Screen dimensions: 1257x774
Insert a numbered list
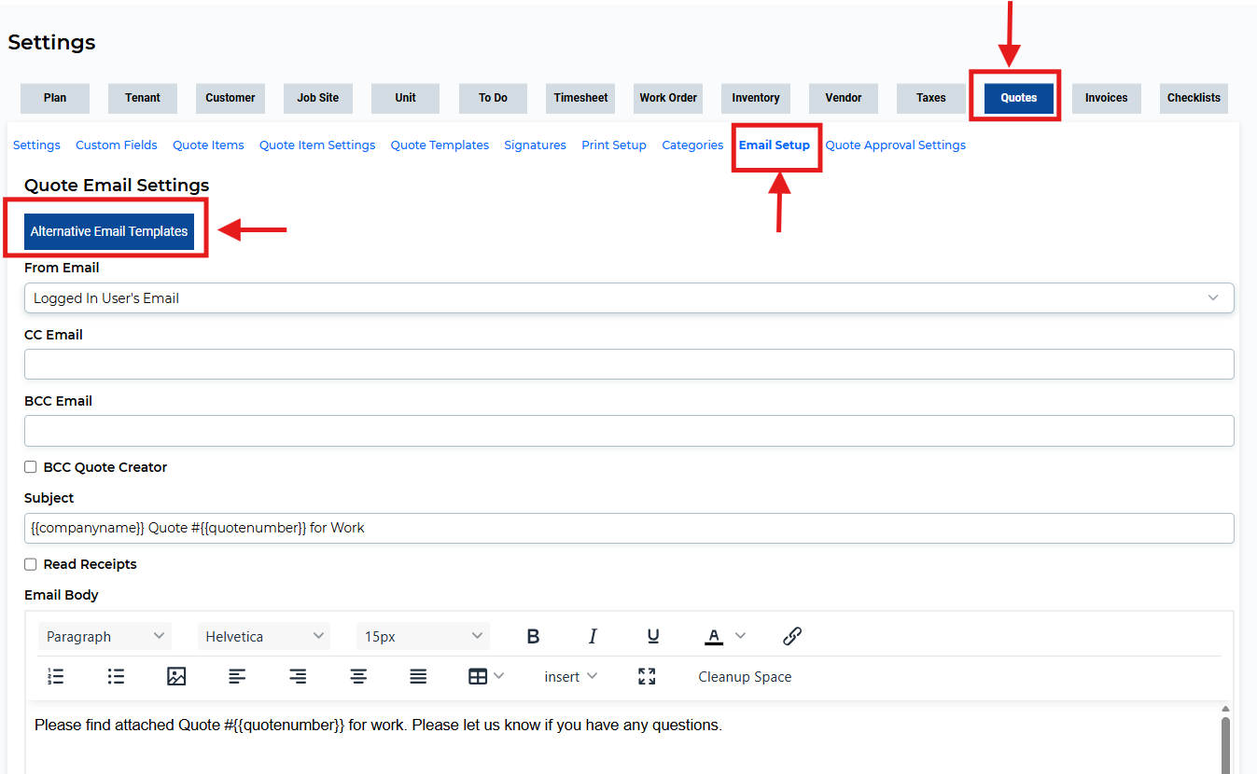(56, 677)
